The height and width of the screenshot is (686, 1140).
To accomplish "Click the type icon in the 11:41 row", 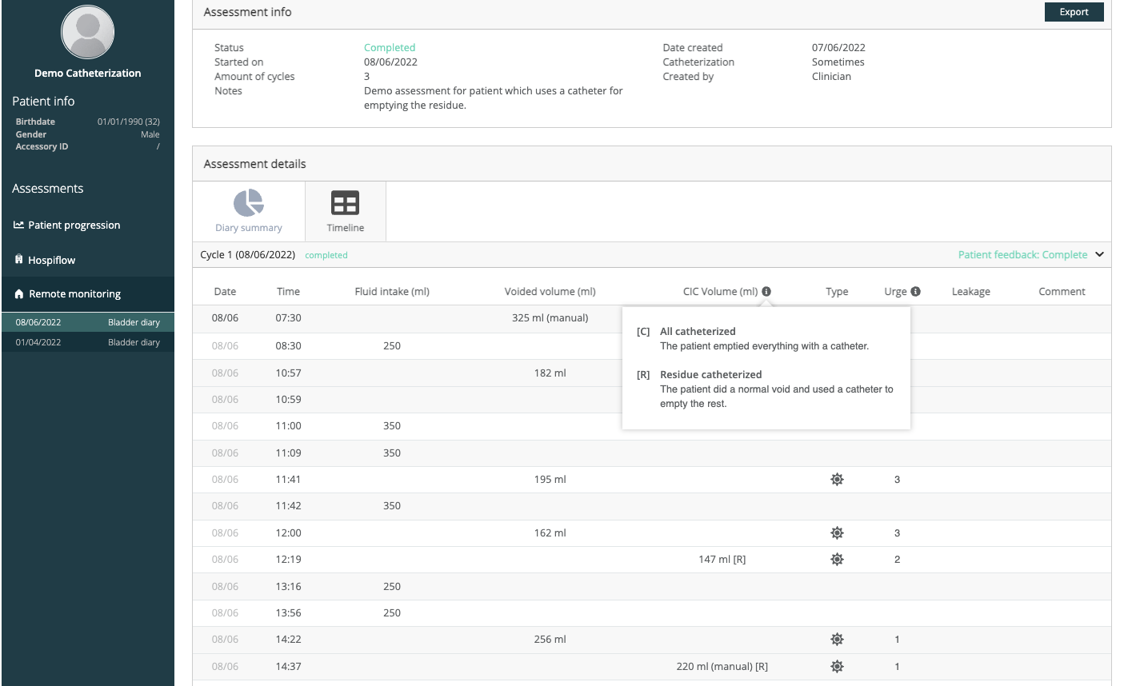I will click(837, 480).
